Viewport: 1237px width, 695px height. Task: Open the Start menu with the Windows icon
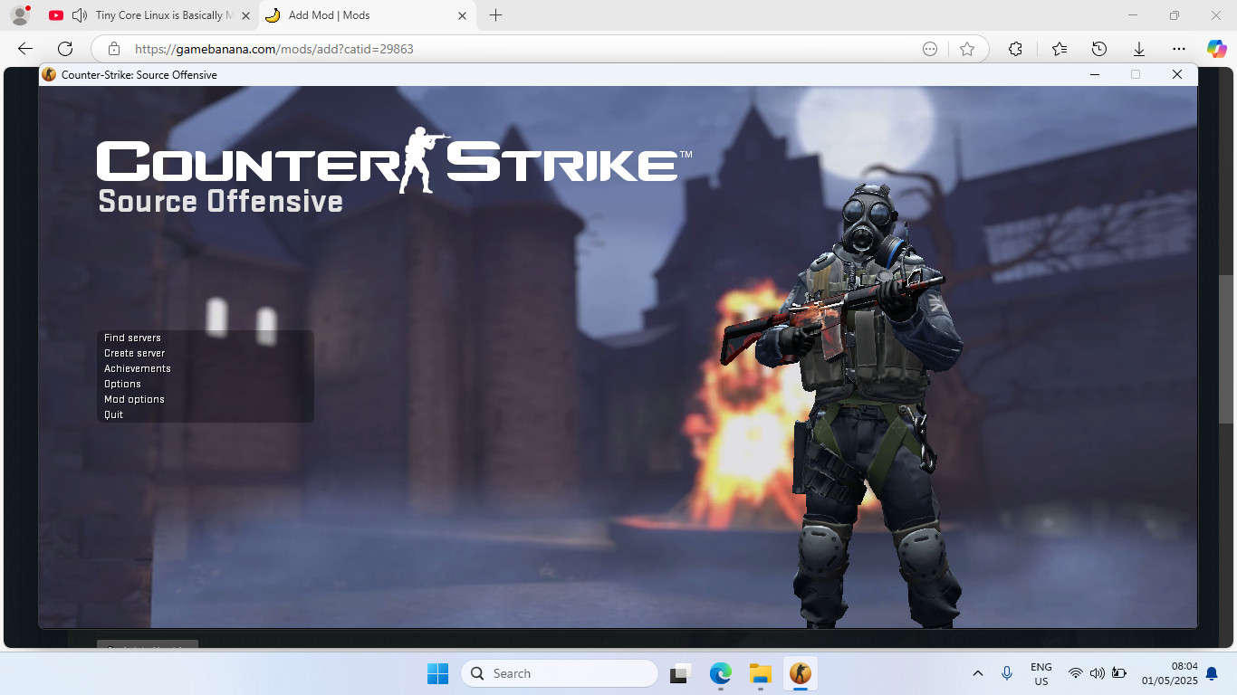pos(437,673)
